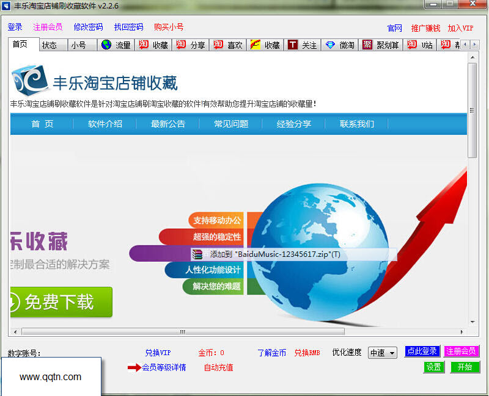Viewport: 489px width, 396px height.
Task: Click app icon in title bar
Action: point(6,5)
